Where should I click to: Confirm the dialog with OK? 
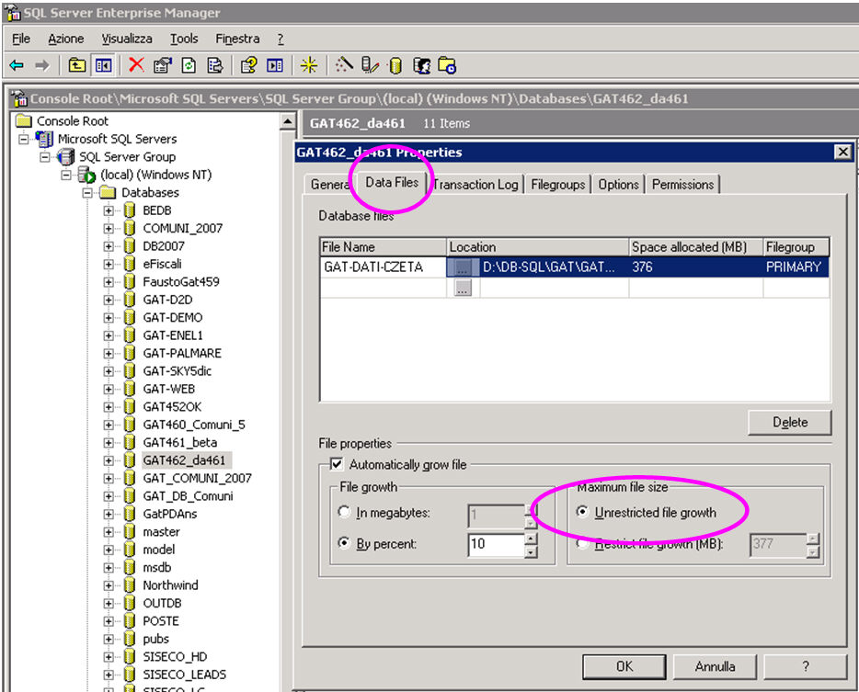click(x=624, y=666)
